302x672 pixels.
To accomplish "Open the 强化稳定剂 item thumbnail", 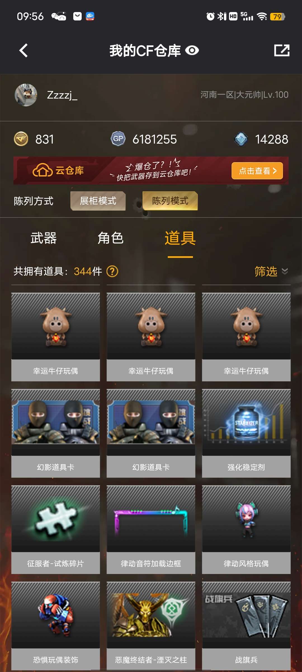I will pyautogui.click(x=246, y=422).
